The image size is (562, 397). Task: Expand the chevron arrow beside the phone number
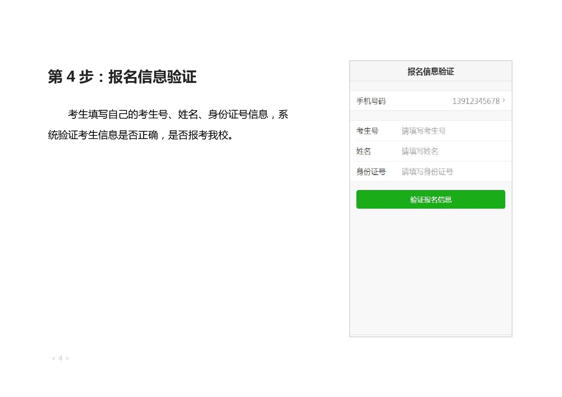(504, 100)
